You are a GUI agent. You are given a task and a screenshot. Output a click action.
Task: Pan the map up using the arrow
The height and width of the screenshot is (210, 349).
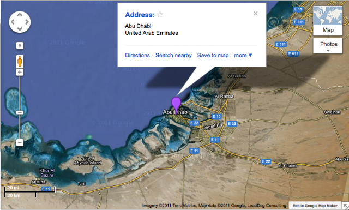pyautogui.click(x=20, y=15)
